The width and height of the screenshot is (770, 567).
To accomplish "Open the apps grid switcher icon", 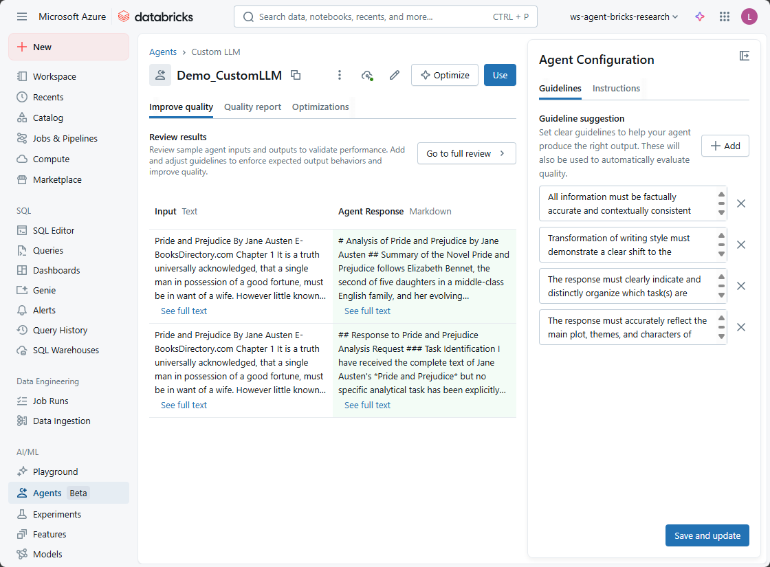I will (724, 16).
